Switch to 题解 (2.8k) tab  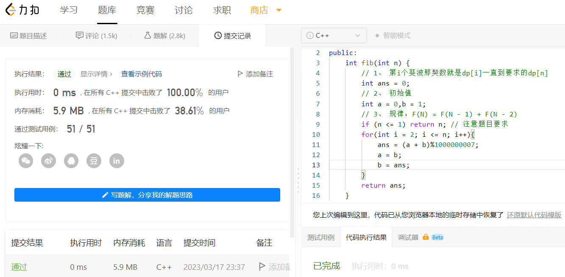[x=164, y=36]
